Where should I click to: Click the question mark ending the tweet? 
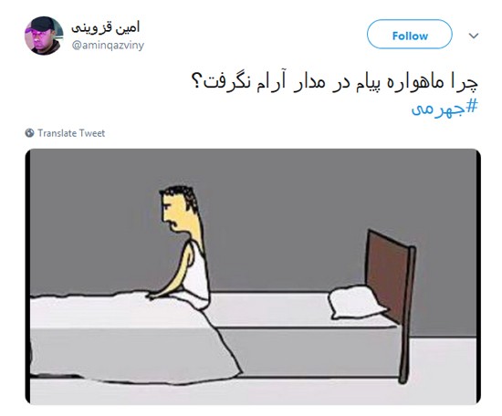point(197,82)
